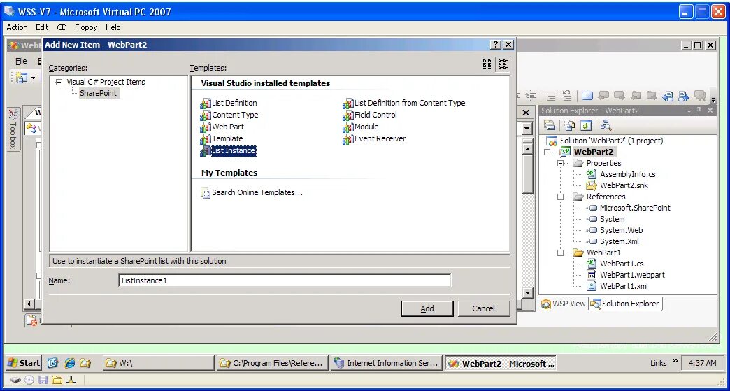
Task: Switch to W:\ taskbar window
Action: coord(157,363)
